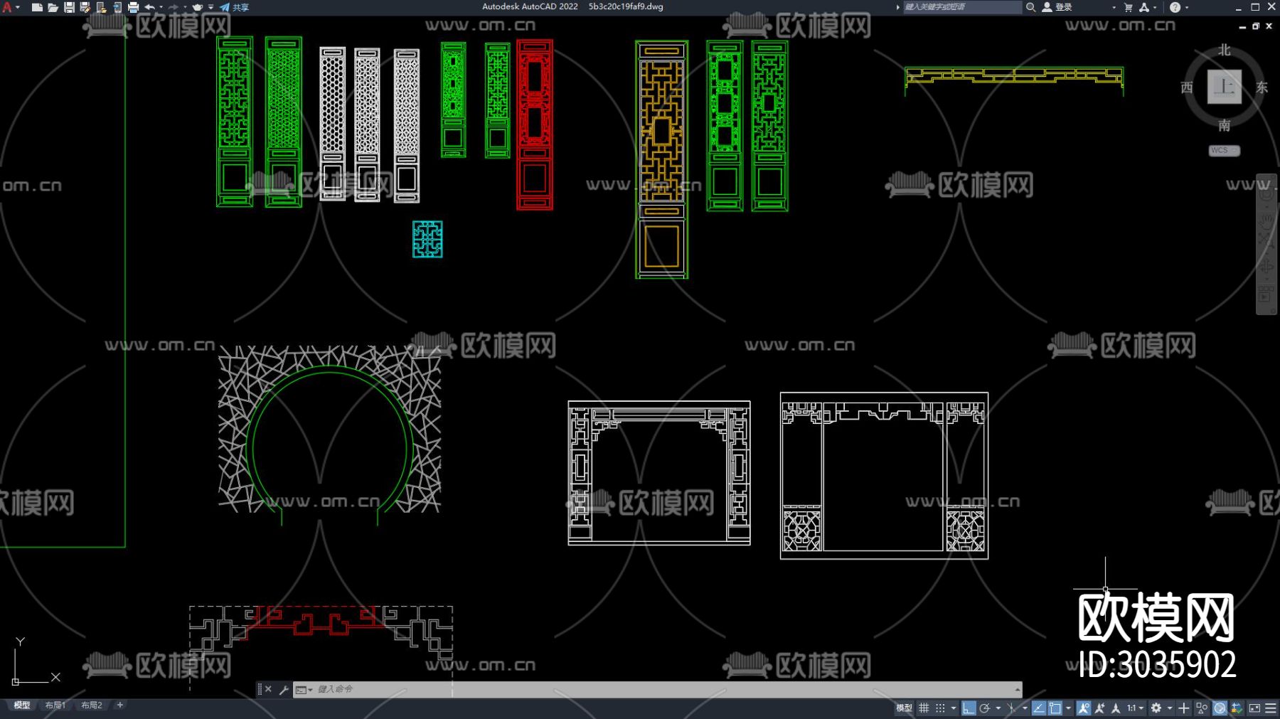This screenshot has width=1280, height=719.
Task: Open status bar customization hamburger menu
Action: click(x=1271, y=708)
